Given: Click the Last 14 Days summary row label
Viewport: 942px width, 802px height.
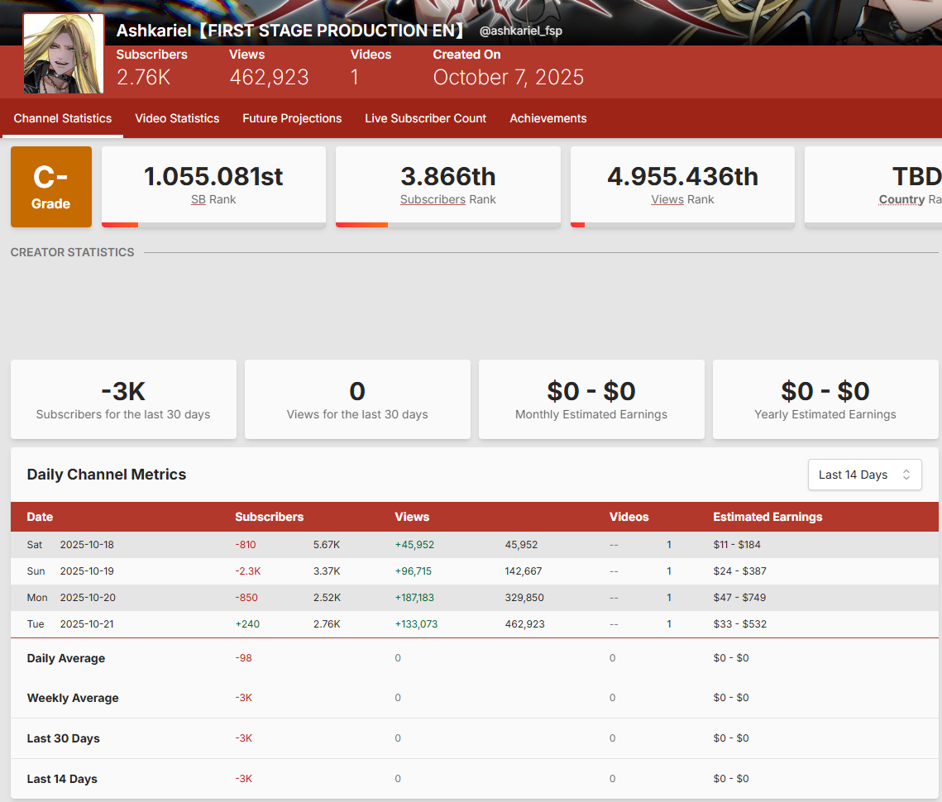Looking at the screenshot, I should tap(62, 779).
